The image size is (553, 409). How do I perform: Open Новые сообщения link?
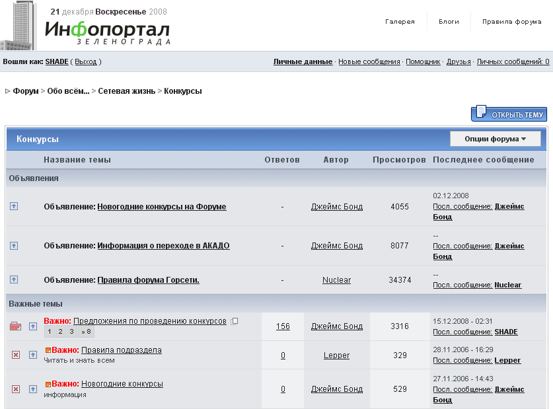tap(369, 61)
